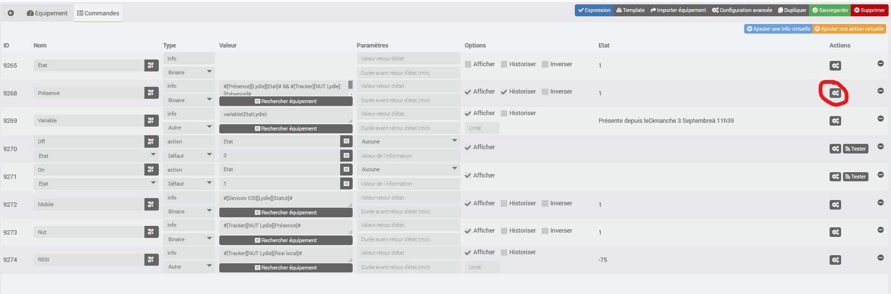Click the RSSI name input field
The height and width of the screenshot is (294, 891).
[x=89, y=259]
